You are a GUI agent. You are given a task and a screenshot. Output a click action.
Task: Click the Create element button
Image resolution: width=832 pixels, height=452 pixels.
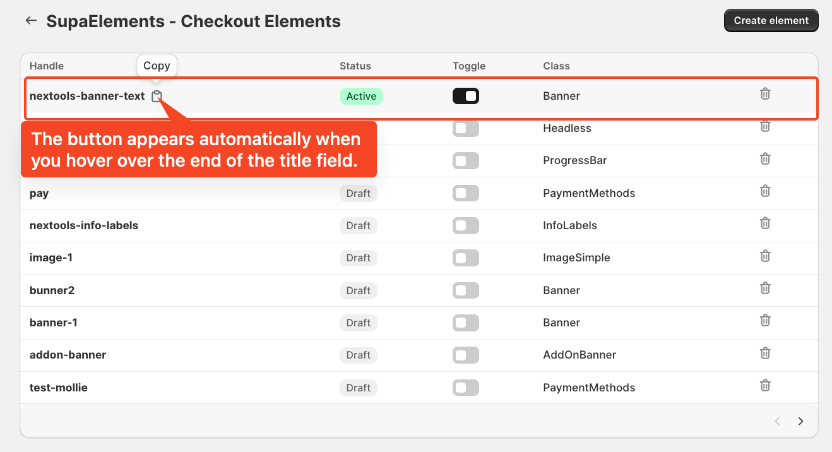coord(771,20)
